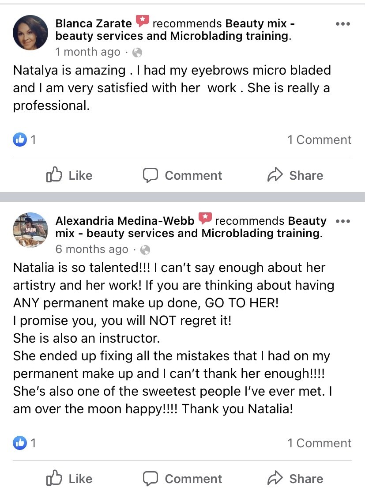Click Alexandria Medina-Webb's name link
Image resolution: width=365 pixels, height=495 pixels.
[125, 221]
